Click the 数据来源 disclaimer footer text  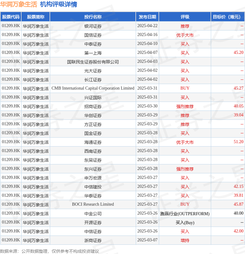coord(49,251)
